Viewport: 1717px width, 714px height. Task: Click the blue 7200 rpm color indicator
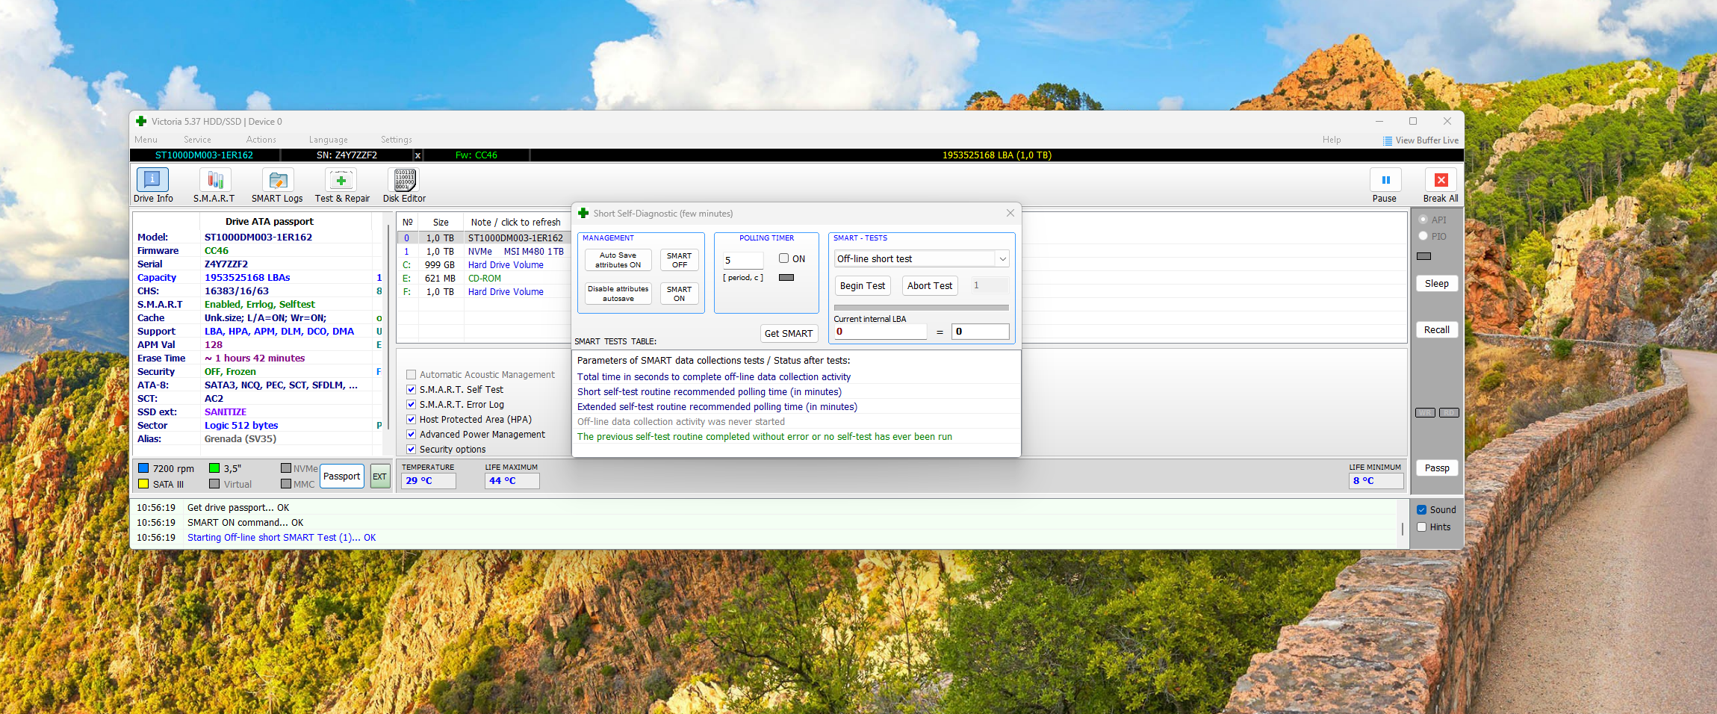(143, 468)
